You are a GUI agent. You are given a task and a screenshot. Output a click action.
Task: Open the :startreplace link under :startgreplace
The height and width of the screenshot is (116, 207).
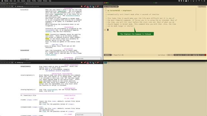click(52, 90)
